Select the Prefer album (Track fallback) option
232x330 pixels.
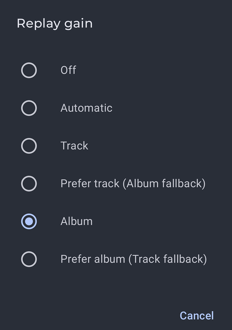(29, 259)
